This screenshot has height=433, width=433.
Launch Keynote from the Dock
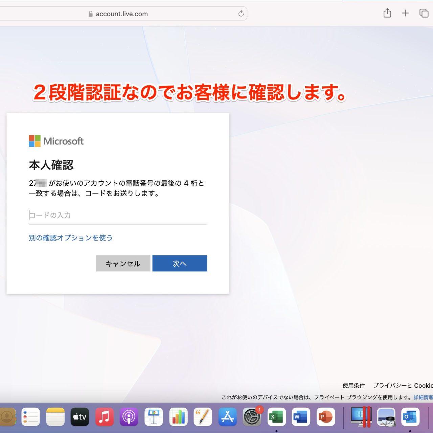tap(154, 417)
